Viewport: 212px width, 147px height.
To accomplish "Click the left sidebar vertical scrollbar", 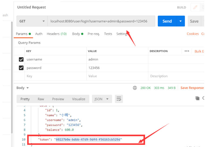I will click(x=12, y=77).
